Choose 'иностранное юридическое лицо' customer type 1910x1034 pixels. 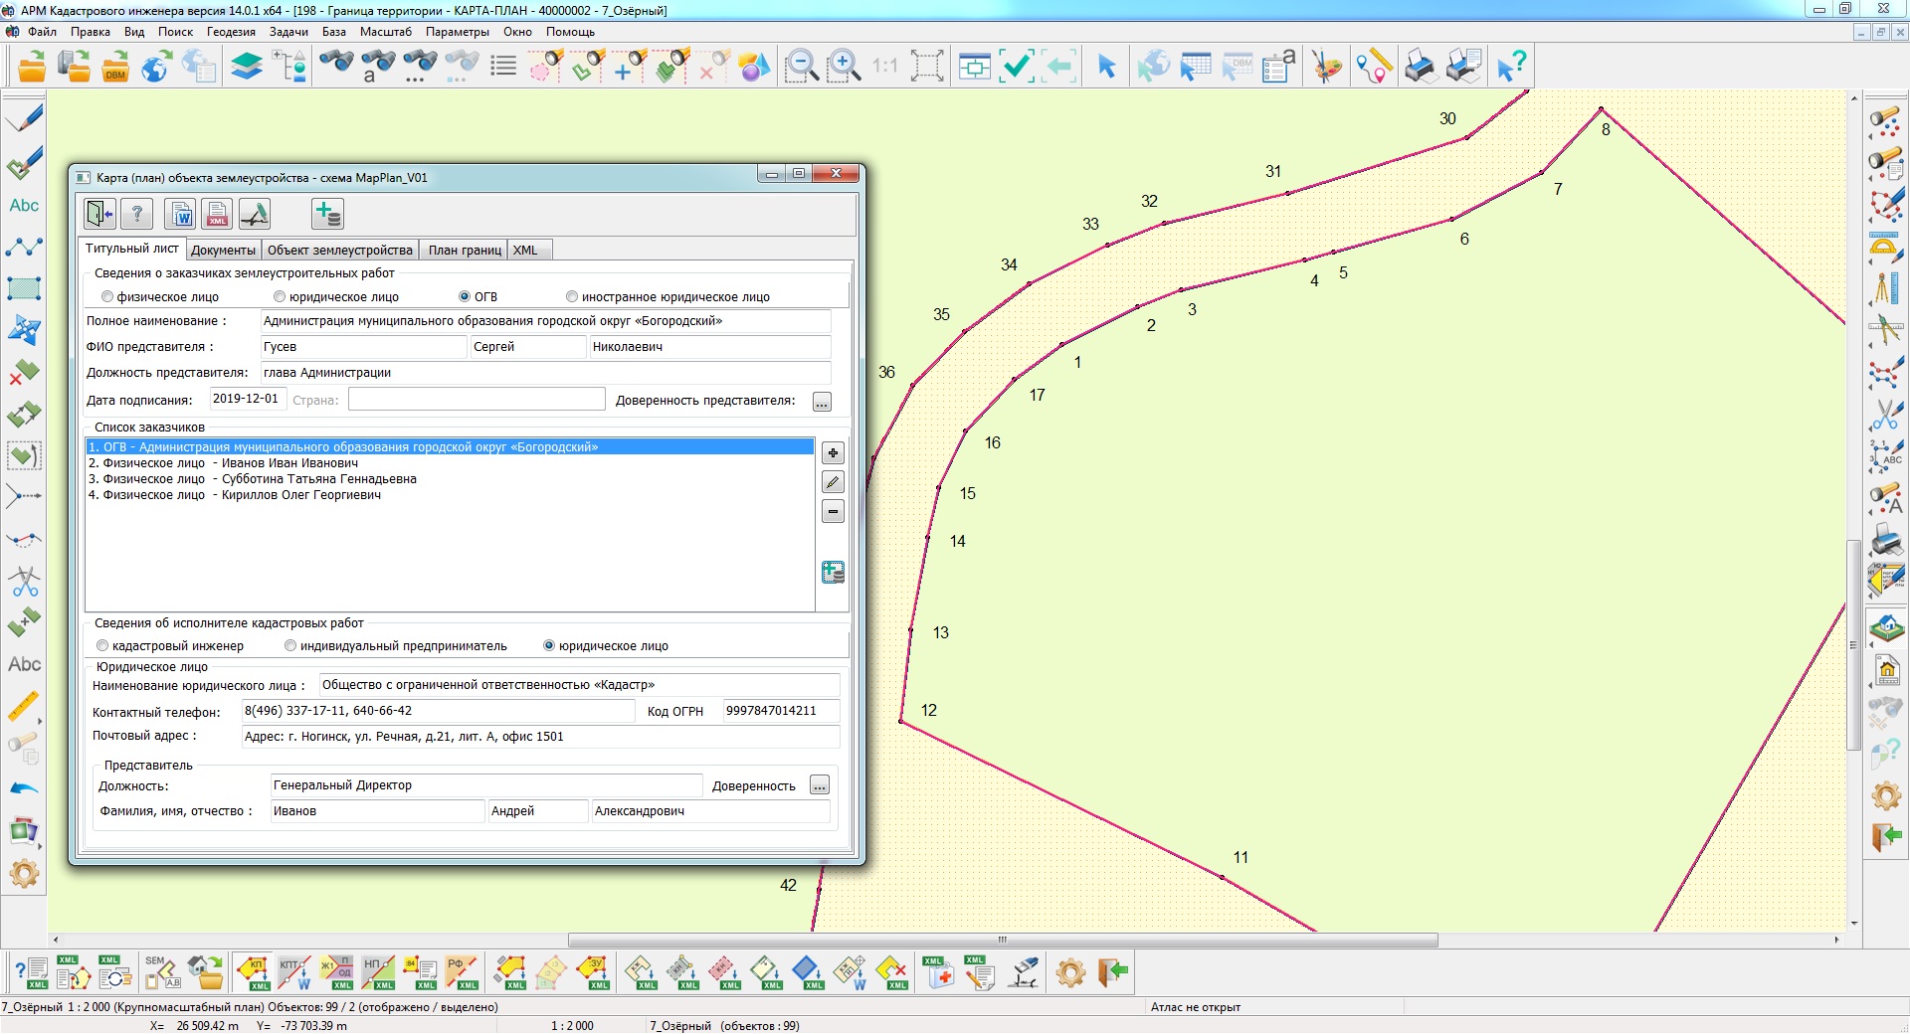pyautogui.click(x=572, y=296)
